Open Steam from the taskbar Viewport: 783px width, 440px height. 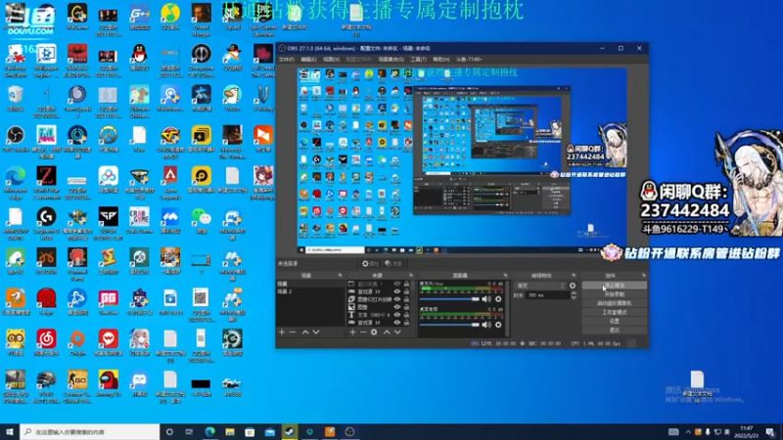pos(290,432)
